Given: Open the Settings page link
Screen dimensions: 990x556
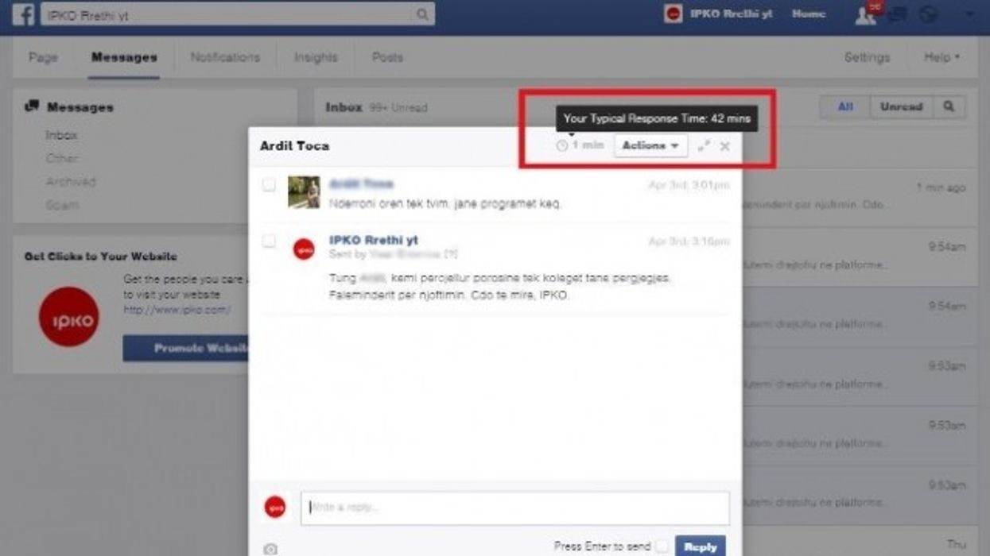Looking at the screenshot, I should 867,57.
